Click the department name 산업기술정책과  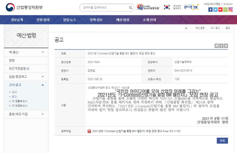pyautogui.click(x=183, y=62)
